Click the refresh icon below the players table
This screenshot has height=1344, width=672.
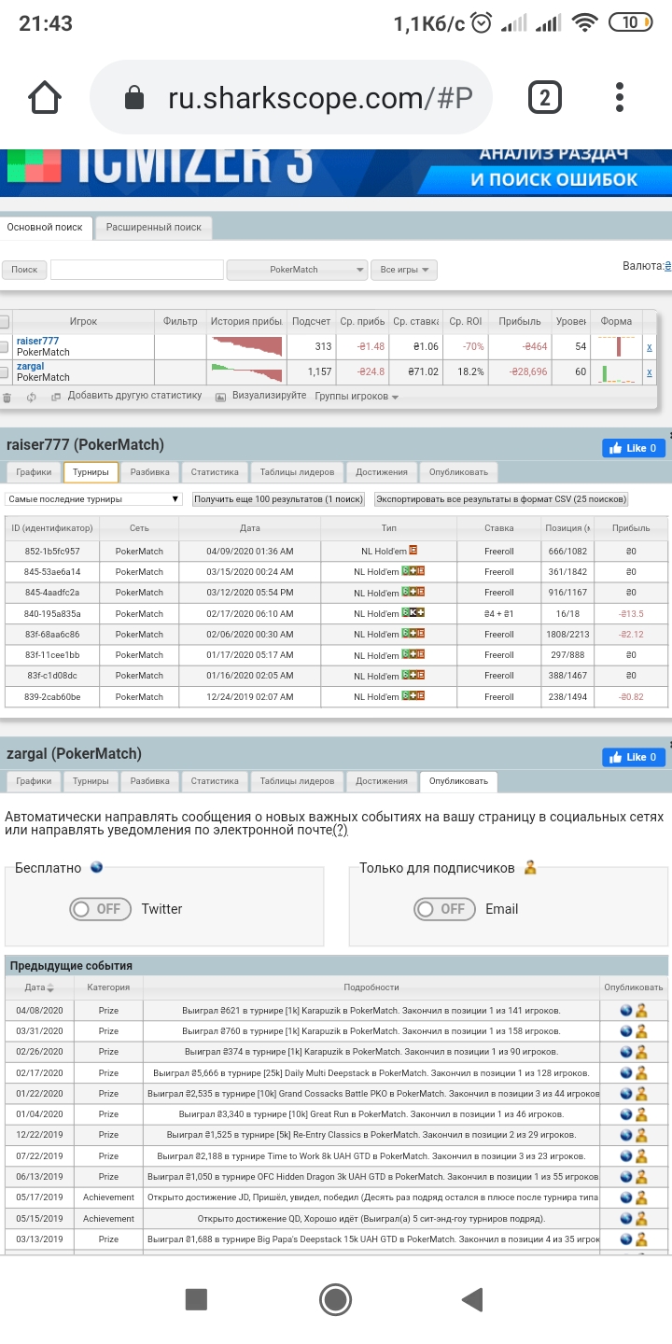tap(32, 397)
